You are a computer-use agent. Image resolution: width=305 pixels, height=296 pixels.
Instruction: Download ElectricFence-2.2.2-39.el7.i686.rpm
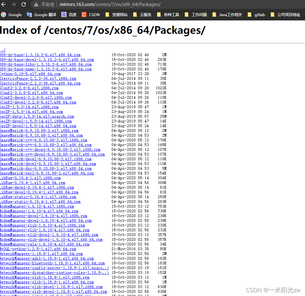click(38, 79)
